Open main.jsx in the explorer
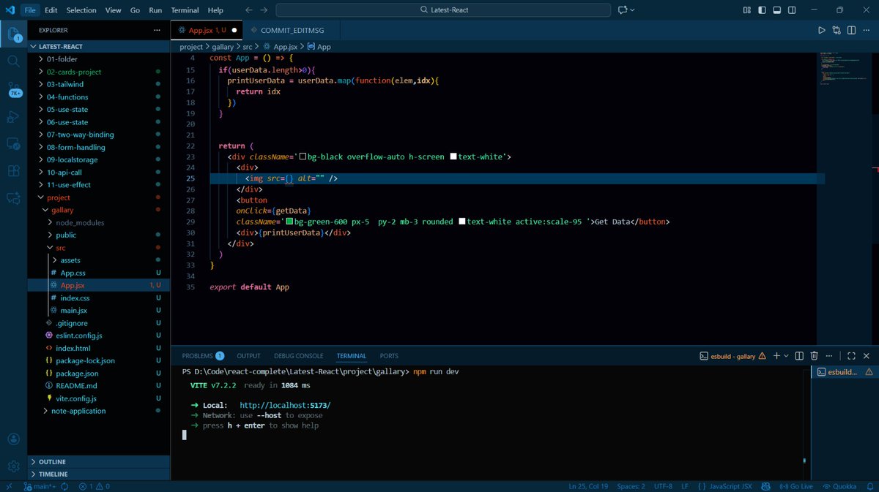 click(73, 311)
